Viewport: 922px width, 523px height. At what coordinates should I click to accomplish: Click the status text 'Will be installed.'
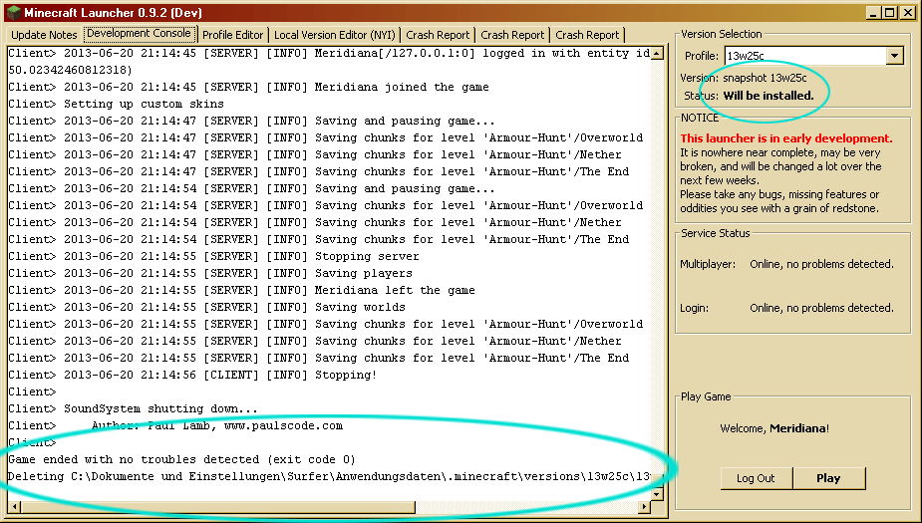pyautogui.click(x=768, y=96)
